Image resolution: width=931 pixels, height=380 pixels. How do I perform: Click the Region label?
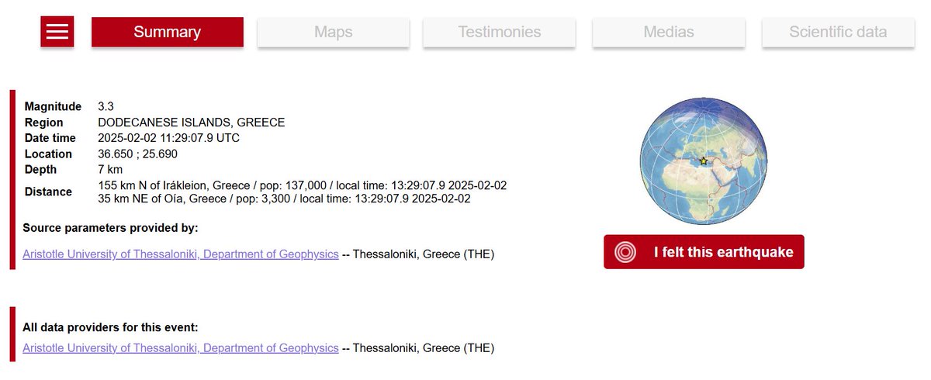tap(43, 123)
